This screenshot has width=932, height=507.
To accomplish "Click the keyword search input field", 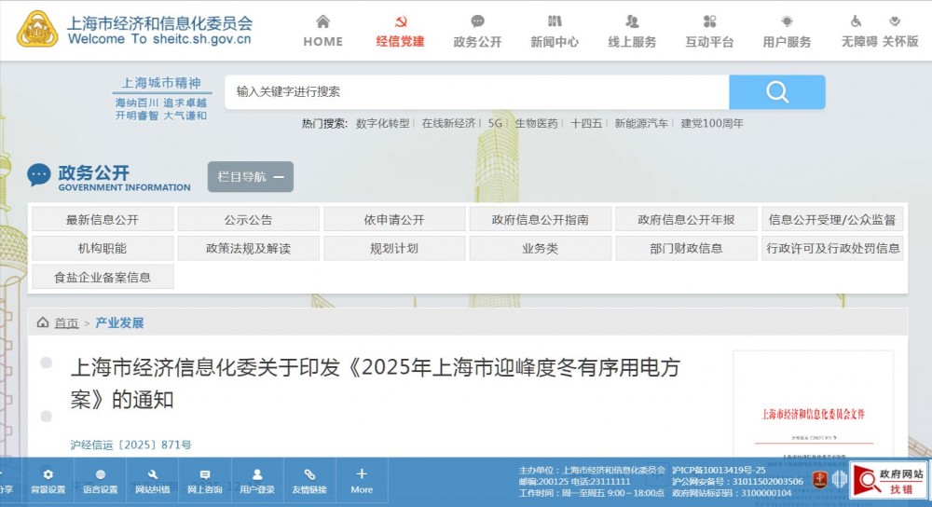I will [475, 91].
